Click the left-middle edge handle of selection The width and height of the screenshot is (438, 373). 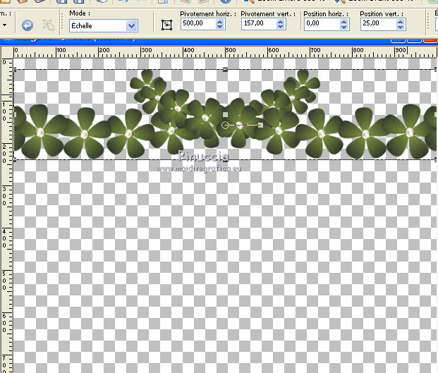click(15, 115)
